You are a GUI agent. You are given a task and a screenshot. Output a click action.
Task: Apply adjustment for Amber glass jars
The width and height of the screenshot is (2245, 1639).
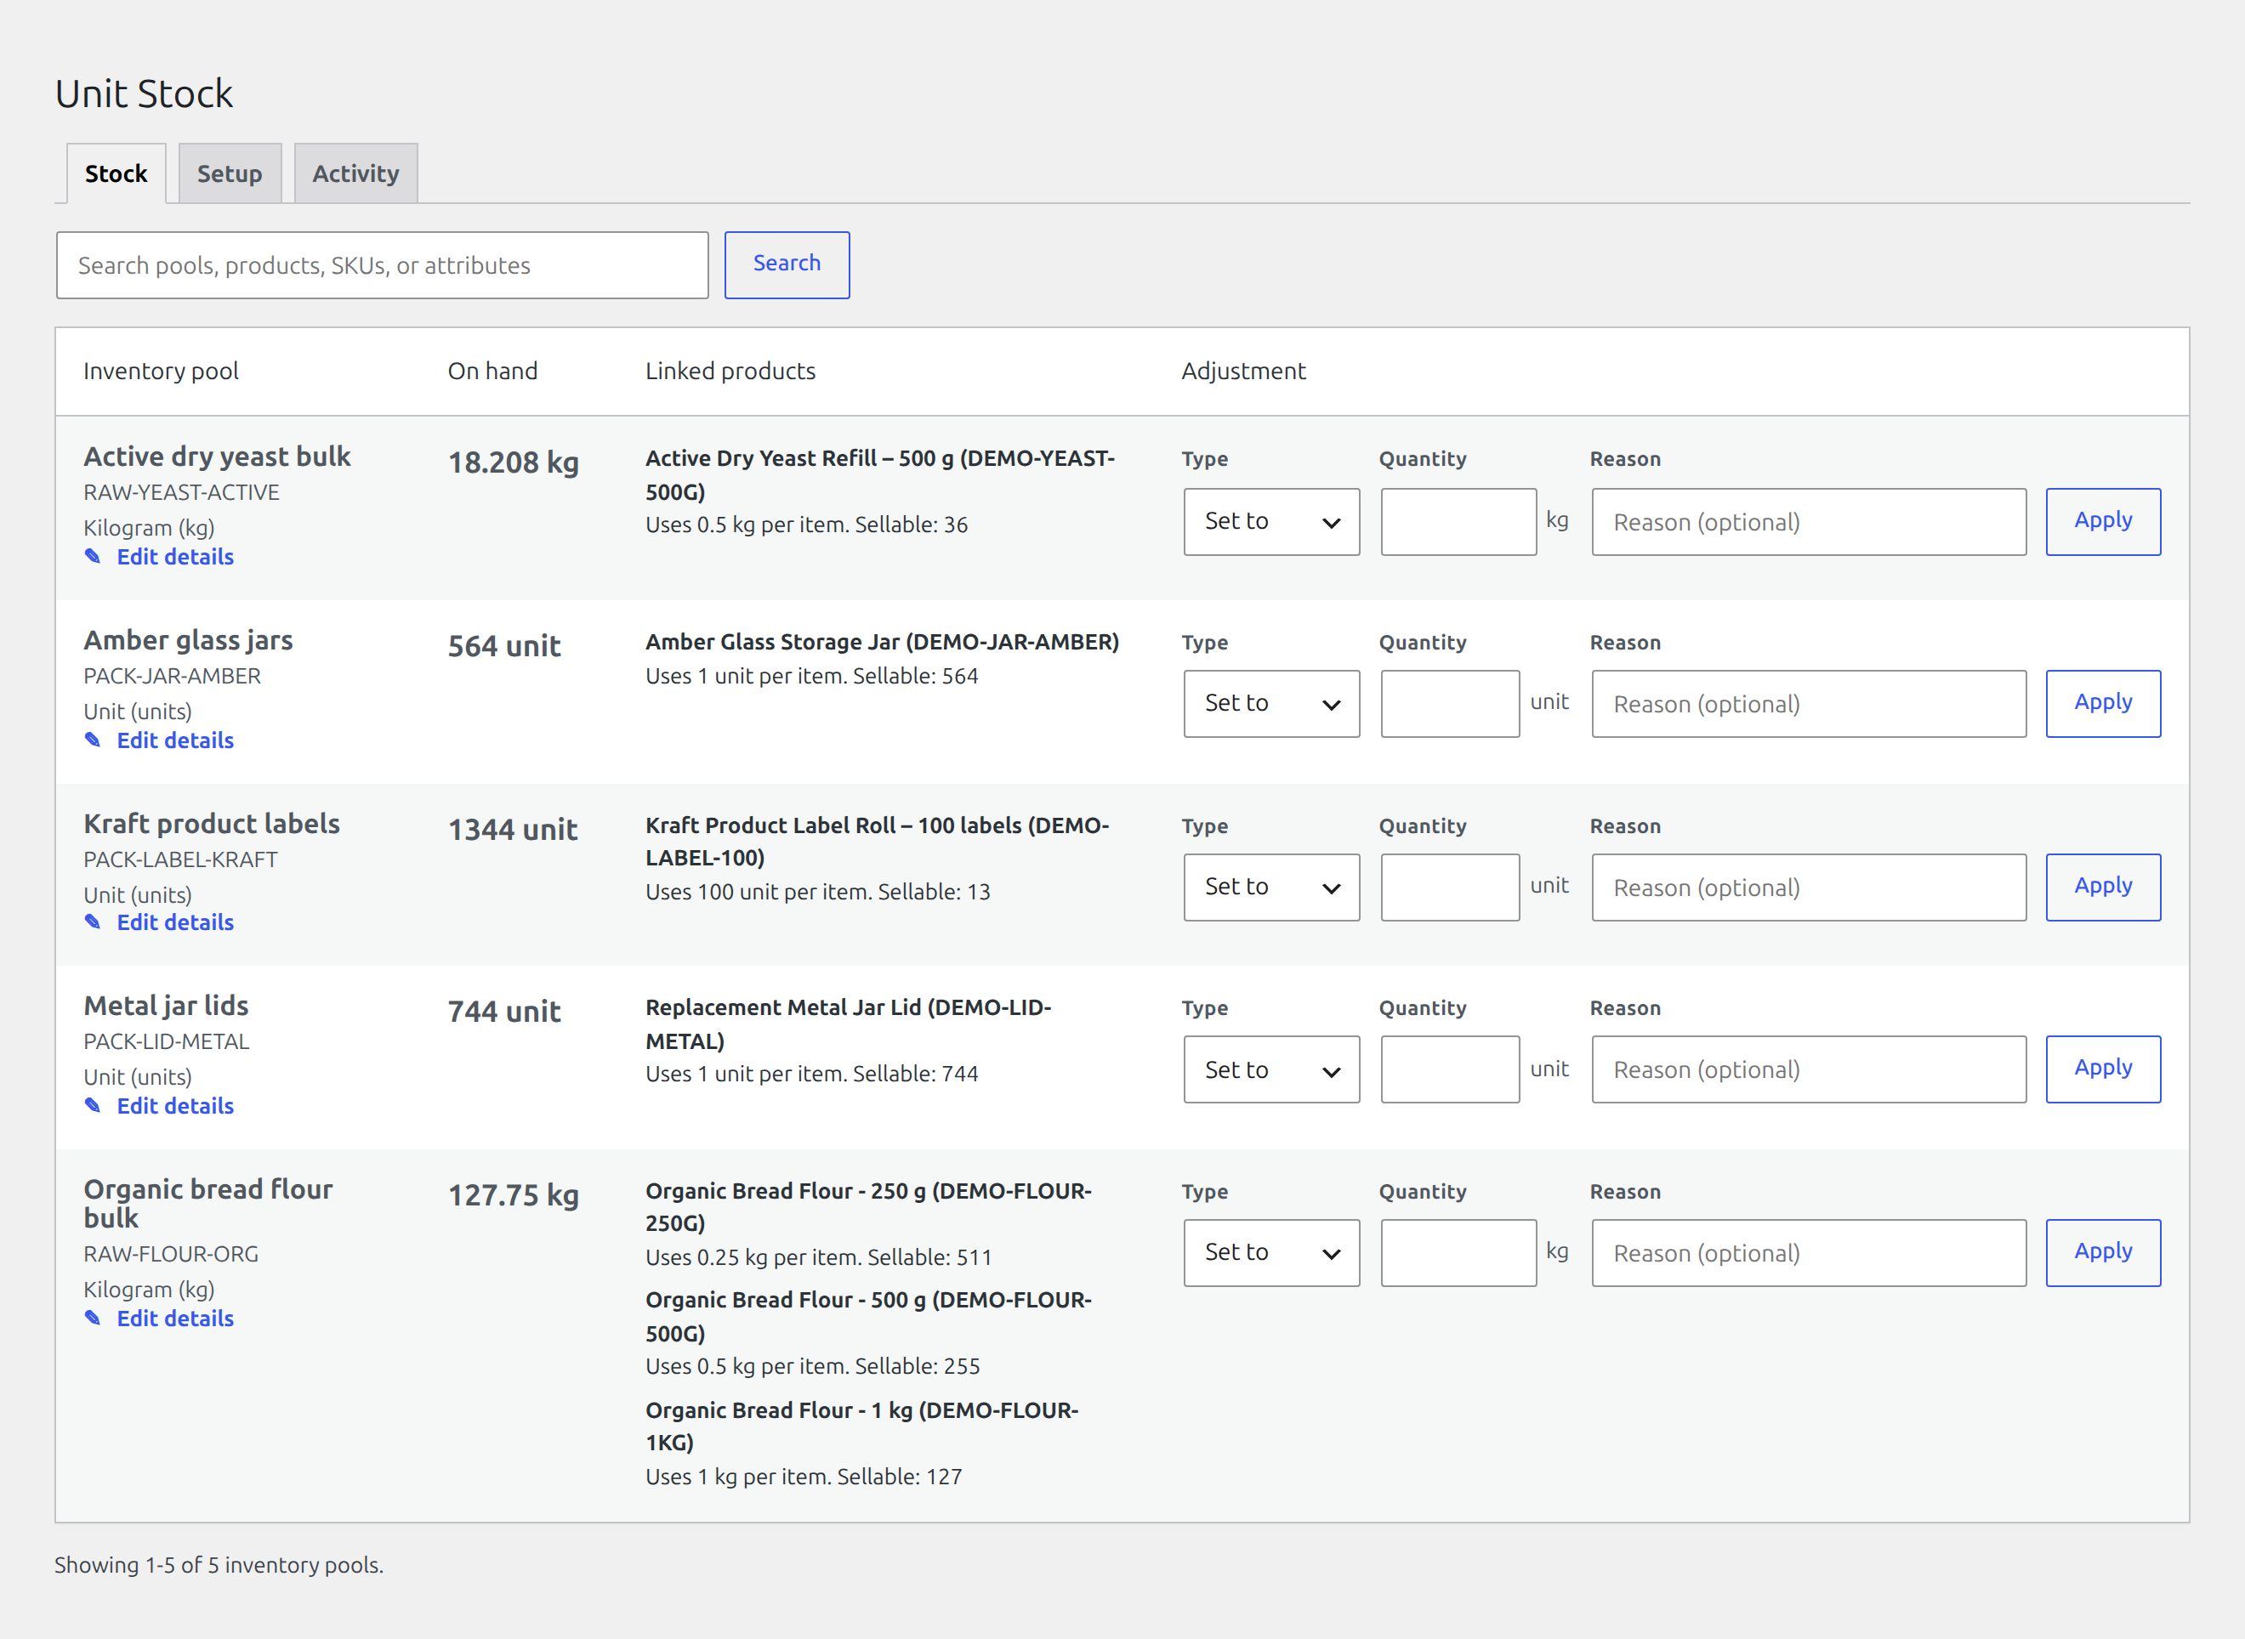[x=2103, y=703]
